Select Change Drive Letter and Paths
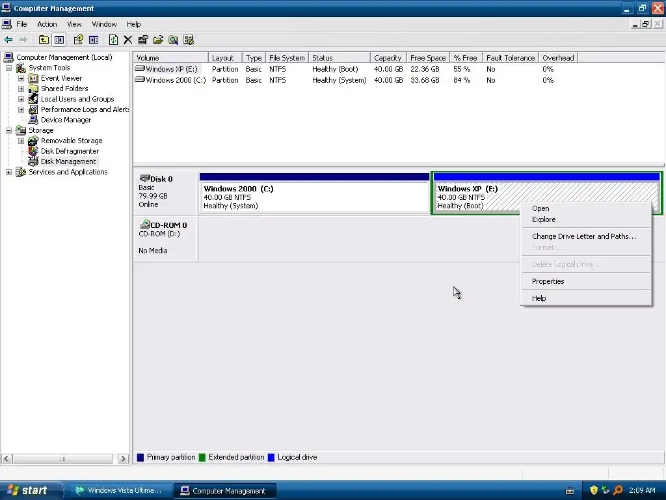Screen dimensions: 666x500 click(586, 236)
